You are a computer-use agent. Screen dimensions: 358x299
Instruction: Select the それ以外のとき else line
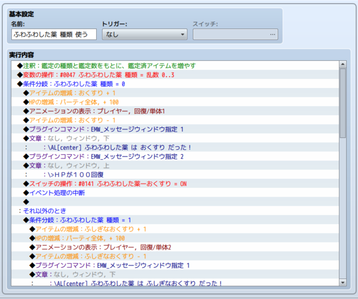(175, 211)
